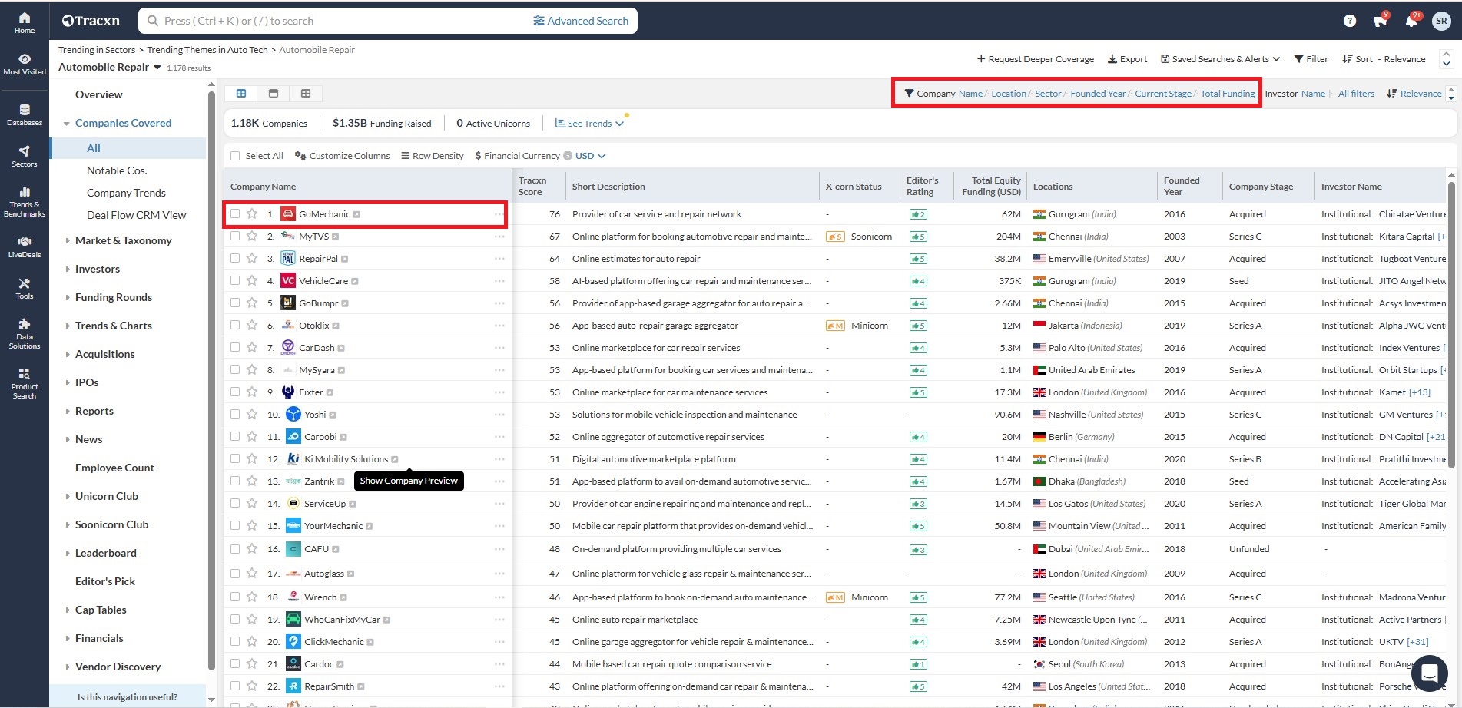Open the Databases sidebar icon
Viewport: 1462px width, 708px height.
25,114
